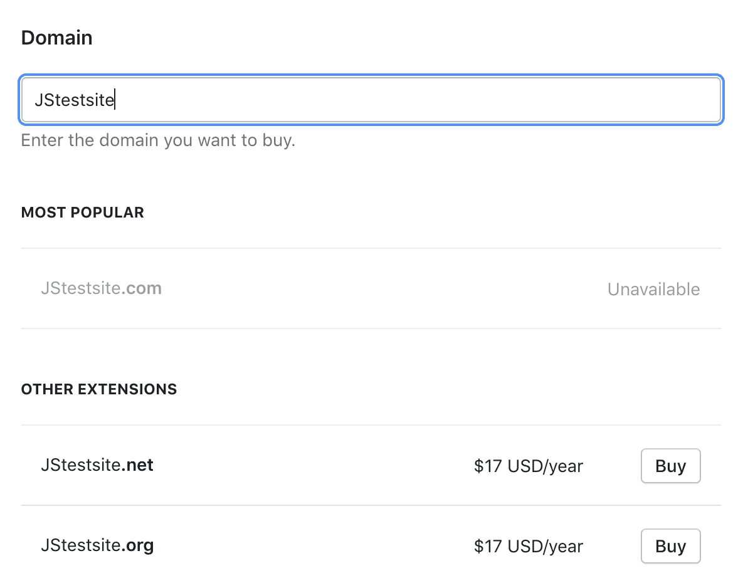Screen dimensions: 743x583
Task: Click the bold .net extension text
Action: pos(139,465)
